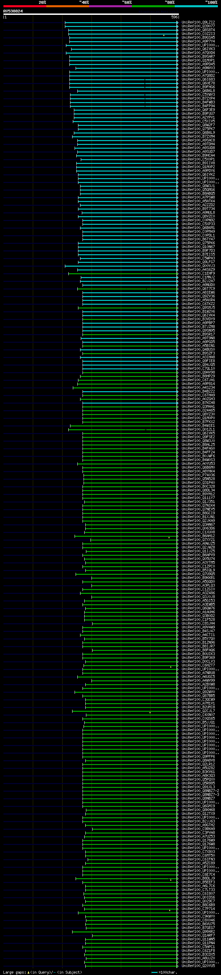Click hit UniRef100_Q6IVK3
Viewport: 221px width, 975px height.
[x=198, y=49]
